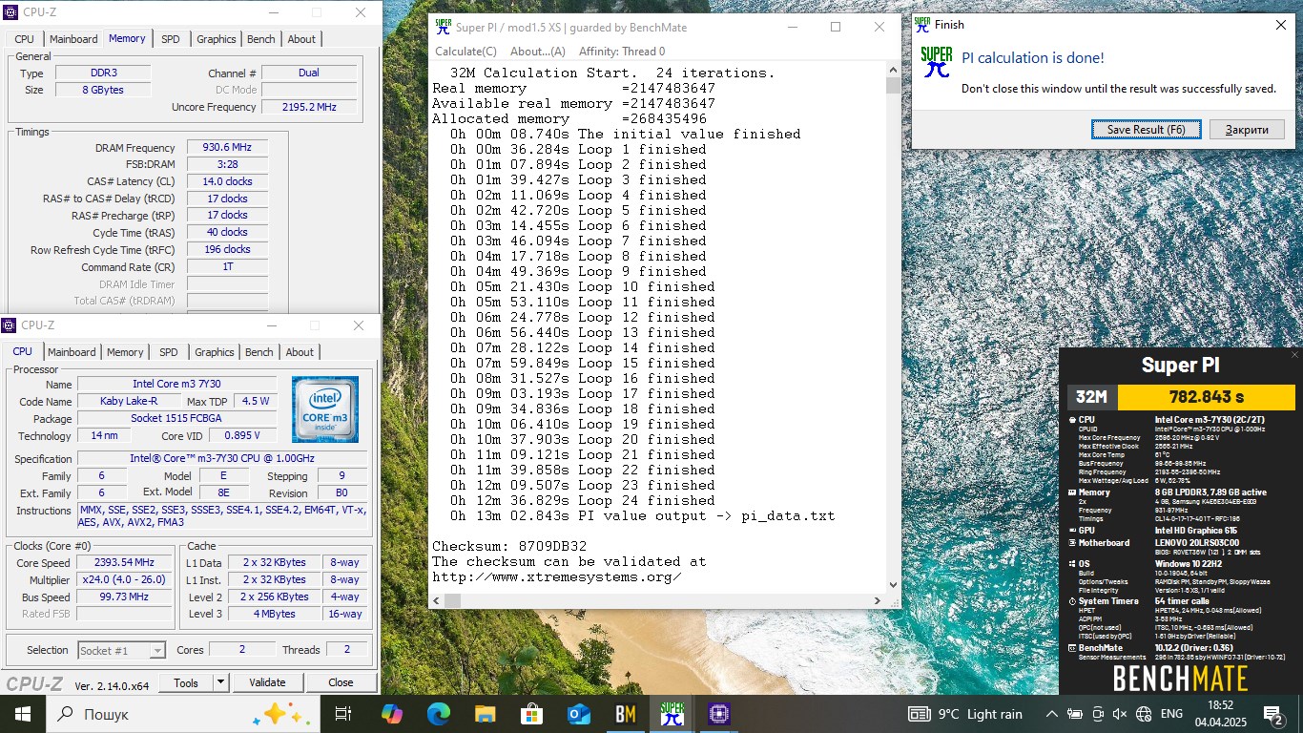
Task: Click the Super PI logo in Finish dialog
Action: point(937,62)
